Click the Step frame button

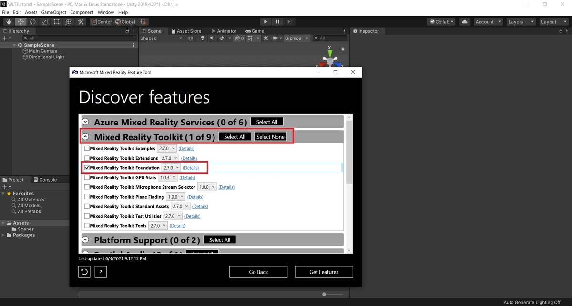pyautogui.click(x=289, y=22)
